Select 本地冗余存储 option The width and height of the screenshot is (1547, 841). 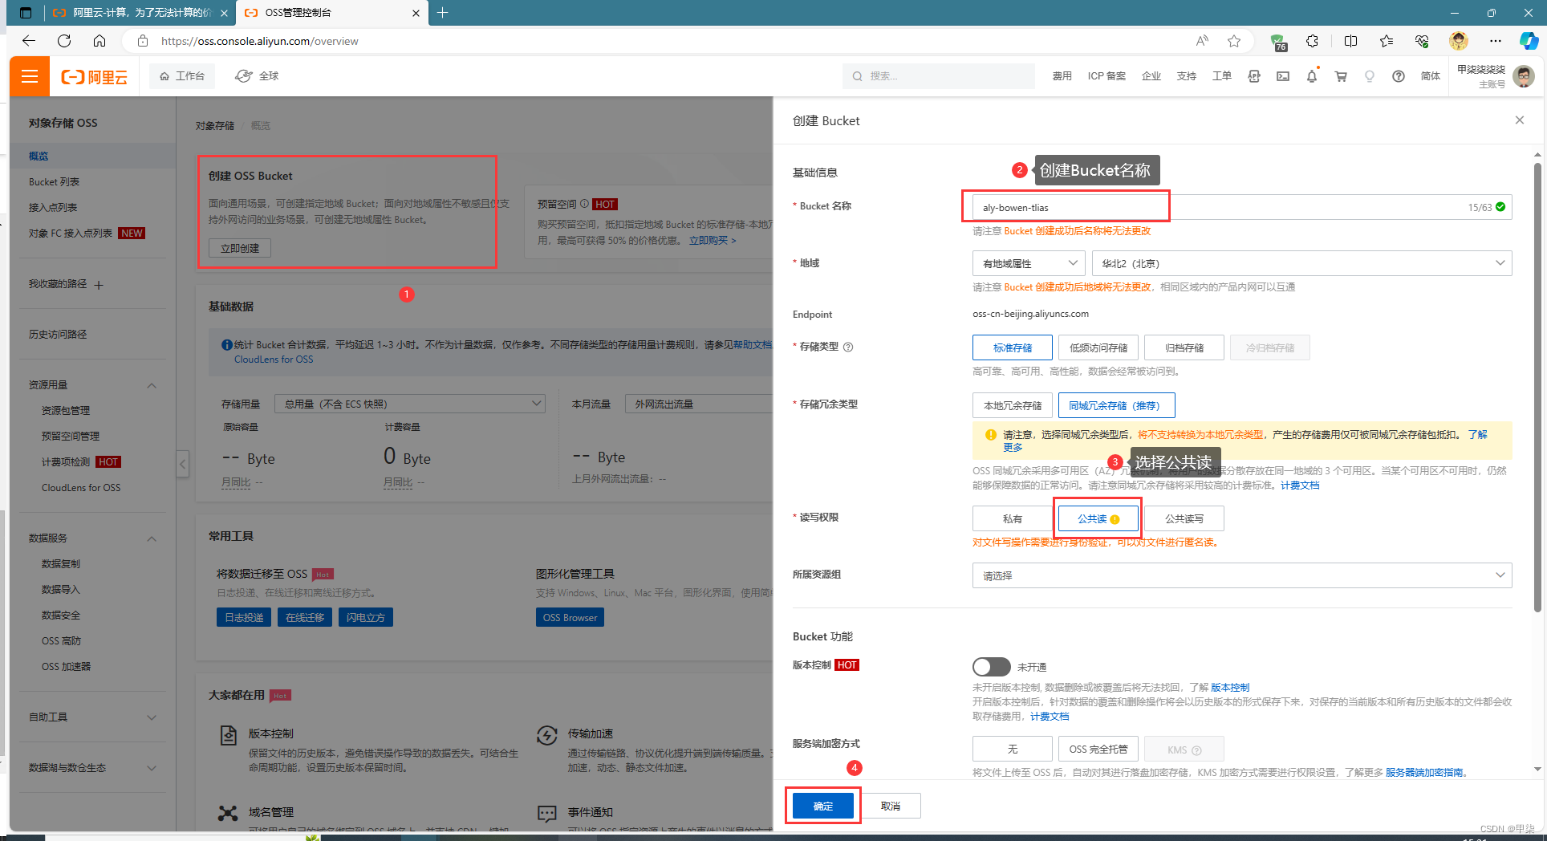tap(1013, 405)
